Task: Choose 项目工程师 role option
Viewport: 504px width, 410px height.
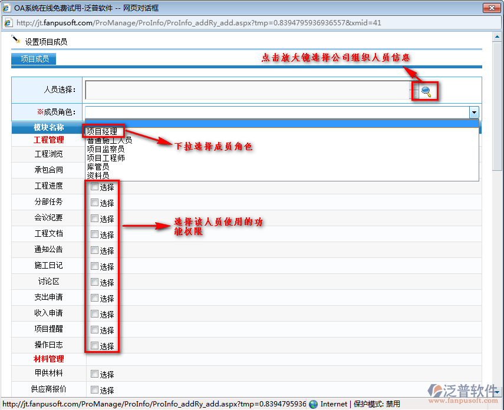Action: (x=106, y=158)
